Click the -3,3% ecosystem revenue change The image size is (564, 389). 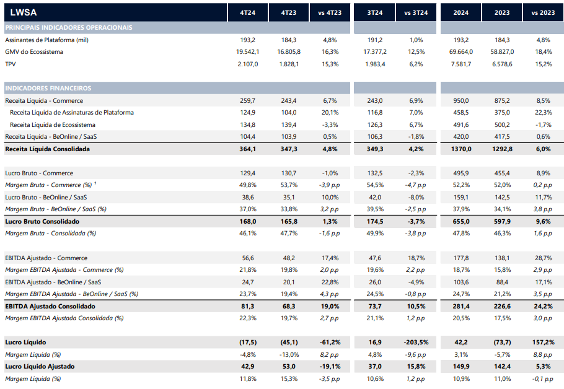point(330,125)
